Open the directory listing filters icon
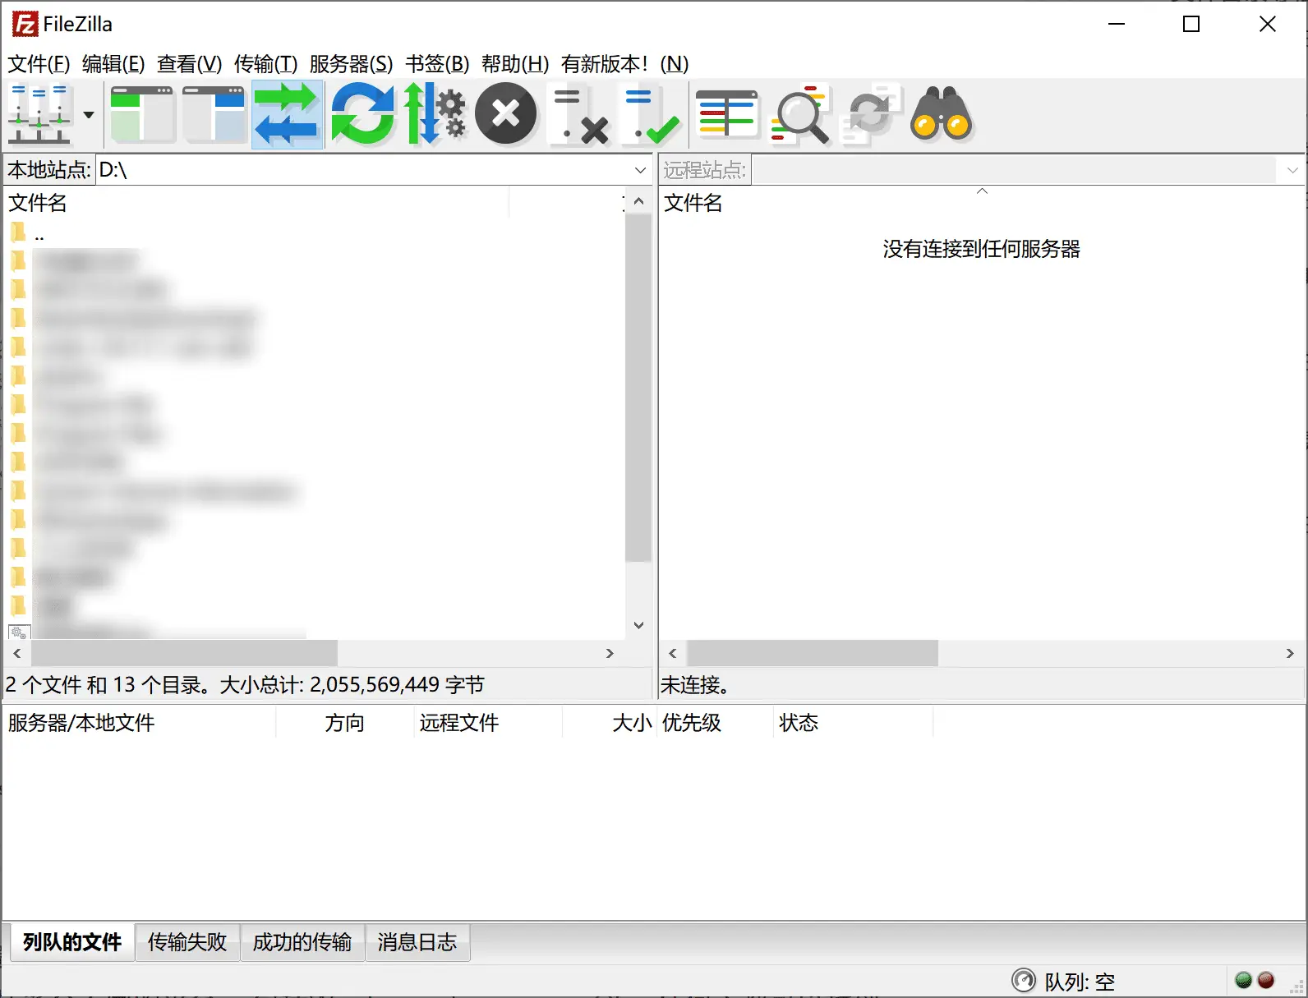The height and width of the screenshot is (998, 1308). click(x=726, y=114)
